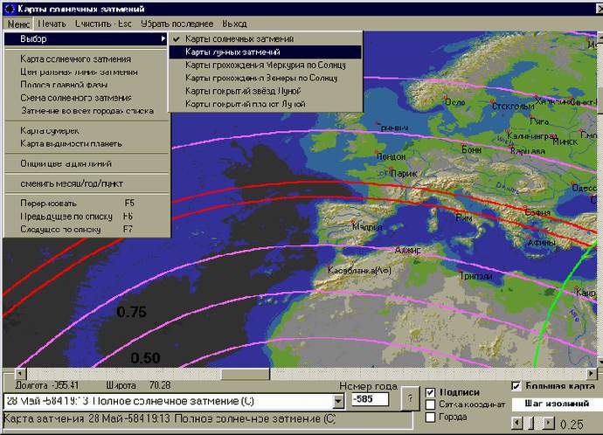The height and width of the screenshot is (435, 603).
Task: Click the horizontal scrollbar thumb
Action: 246,373
